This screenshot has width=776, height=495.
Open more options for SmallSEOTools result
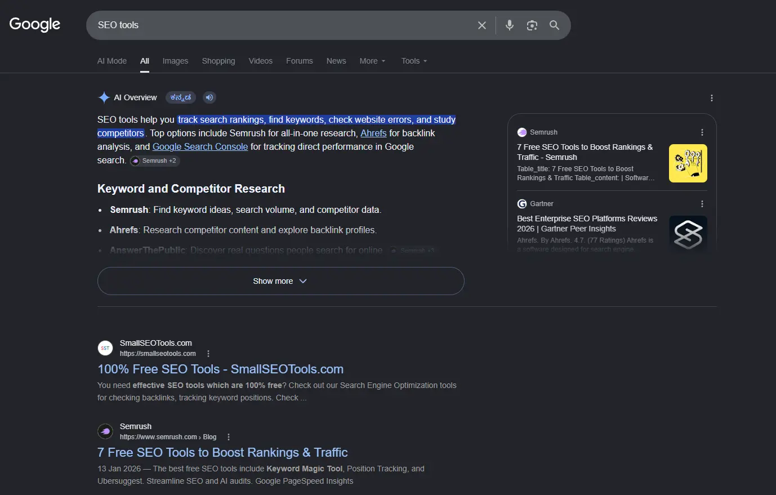click(208, 354)
